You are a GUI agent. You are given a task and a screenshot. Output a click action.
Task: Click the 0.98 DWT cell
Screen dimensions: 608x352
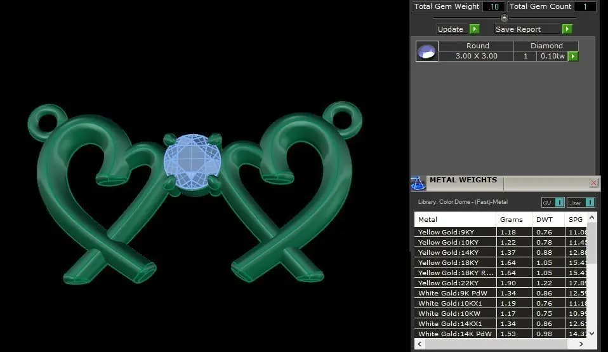pyautogui.click(x=548, y=334)
